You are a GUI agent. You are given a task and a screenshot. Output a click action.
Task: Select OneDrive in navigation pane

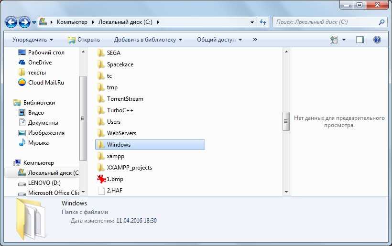click(35, 63)
